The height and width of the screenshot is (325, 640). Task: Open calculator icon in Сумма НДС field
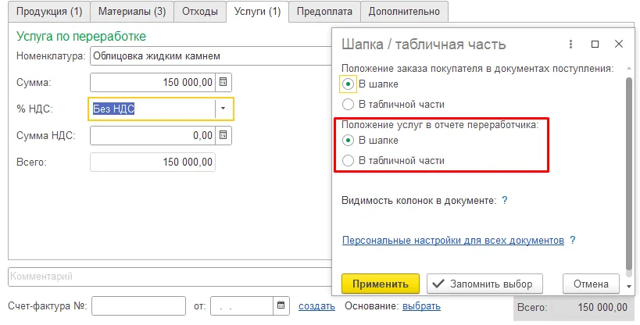(x=223, y=135)
